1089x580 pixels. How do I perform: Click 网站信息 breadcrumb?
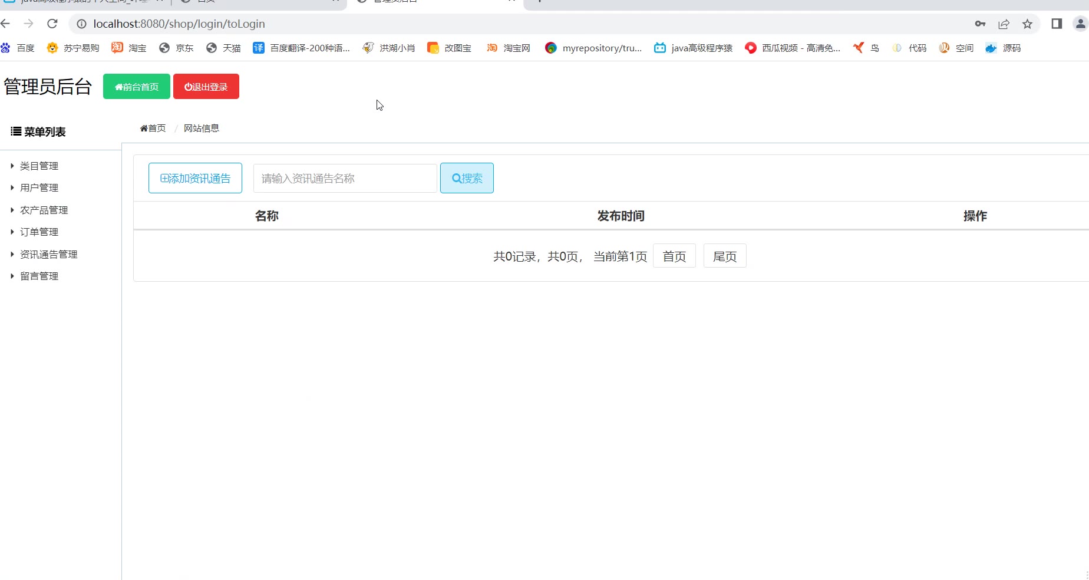pyautogui.click(x=201, y=128)
